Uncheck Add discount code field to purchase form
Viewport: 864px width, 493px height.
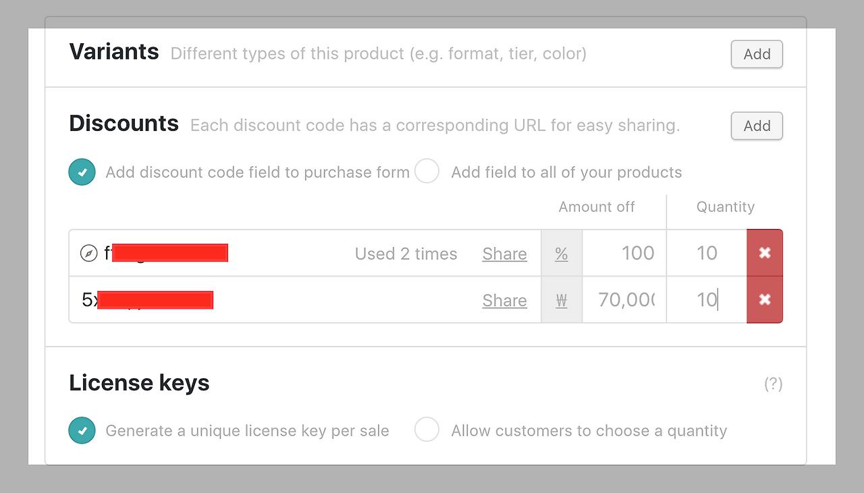[82, 172]
